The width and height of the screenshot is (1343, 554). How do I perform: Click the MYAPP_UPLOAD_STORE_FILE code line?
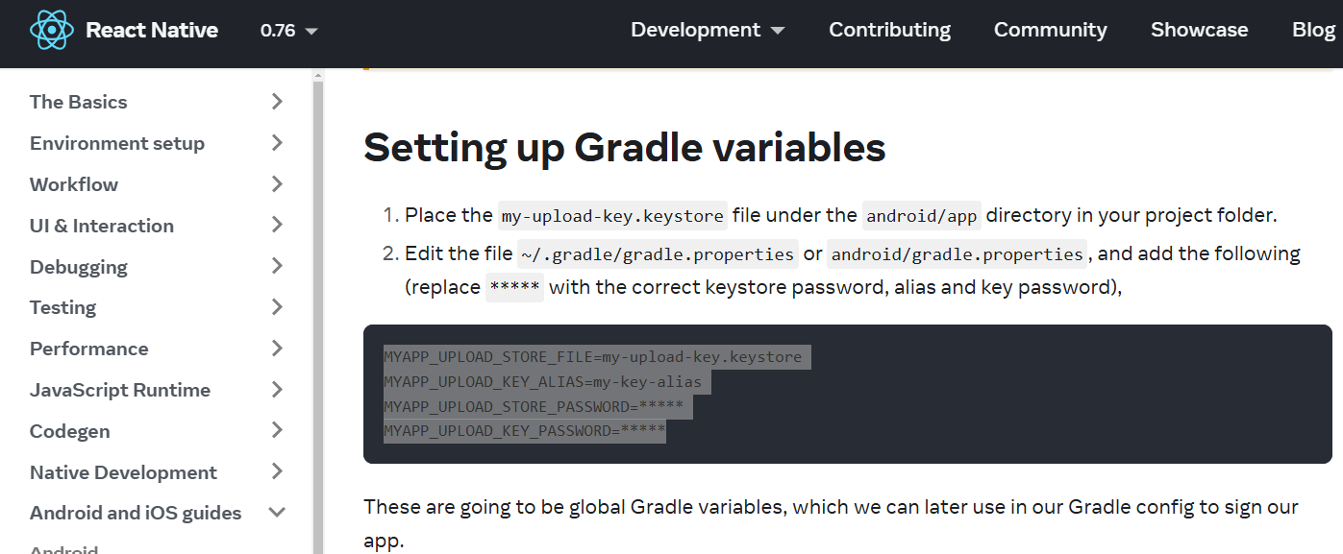pyautogui.click(x=592, y=357)
